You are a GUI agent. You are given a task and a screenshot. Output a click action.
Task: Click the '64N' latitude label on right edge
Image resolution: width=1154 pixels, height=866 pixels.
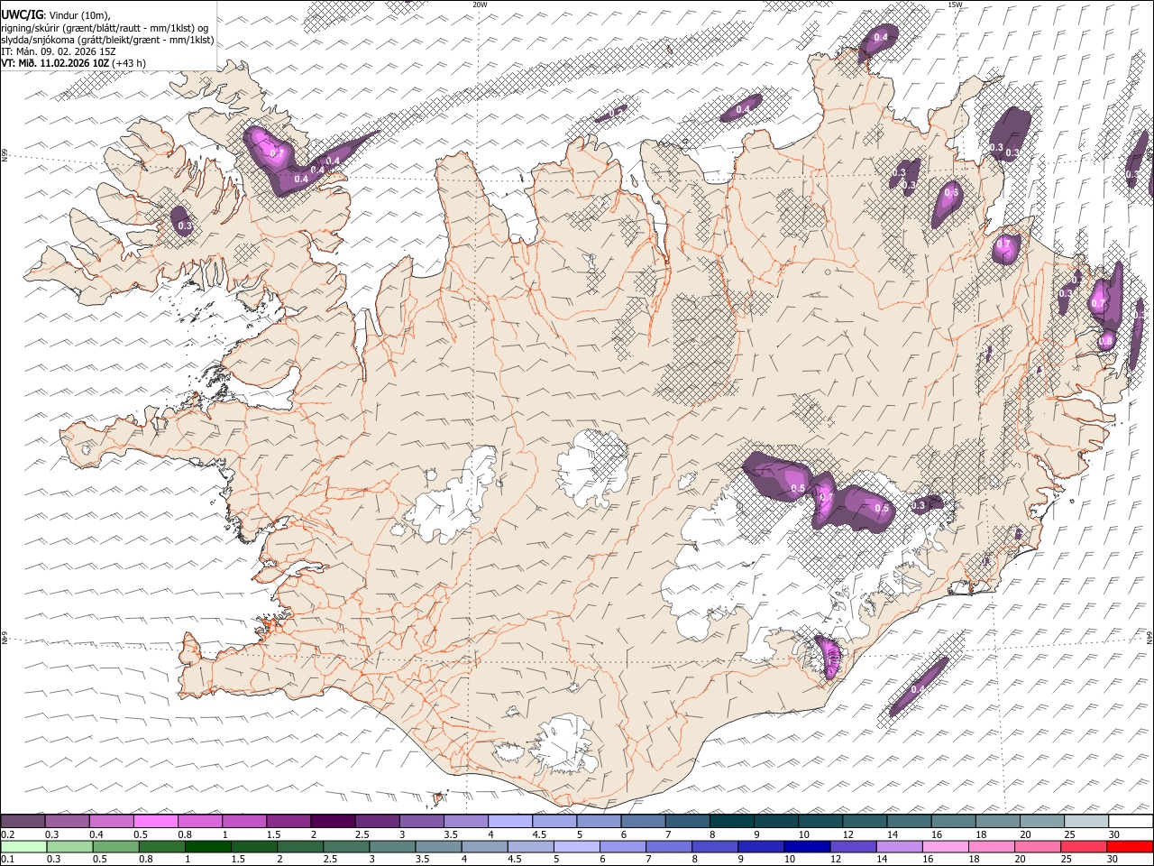pos(1149,637)
